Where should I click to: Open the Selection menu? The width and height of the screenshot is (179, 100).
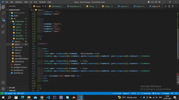[19, 2]
